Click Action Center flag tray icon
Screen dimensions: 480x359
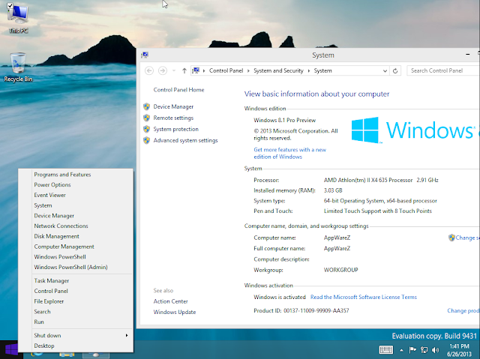(x=412, y=350)
